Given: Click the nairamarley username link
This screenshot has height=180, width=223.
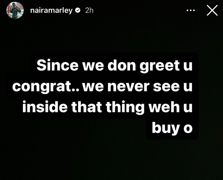Looking at the screenshot, I should (51, 11).
